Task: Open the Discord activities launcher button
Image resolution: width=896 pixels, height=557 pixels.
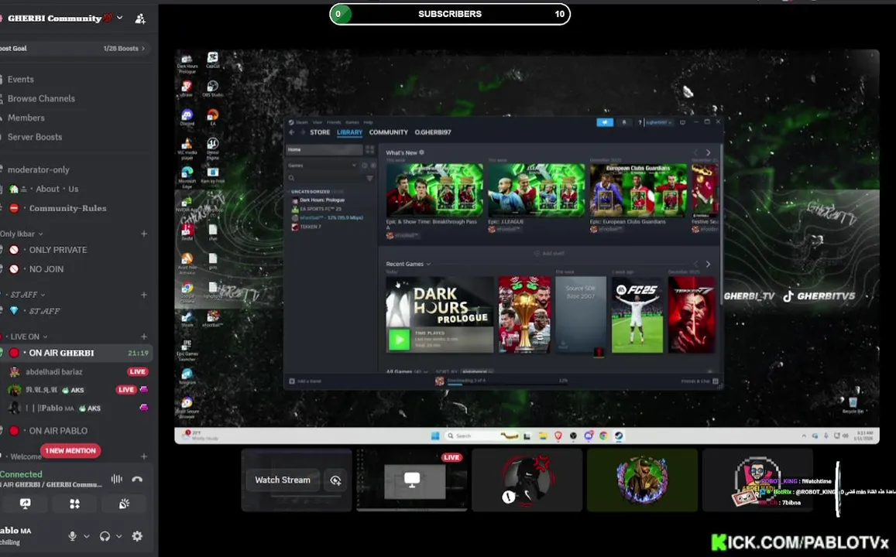Action: 75,504
